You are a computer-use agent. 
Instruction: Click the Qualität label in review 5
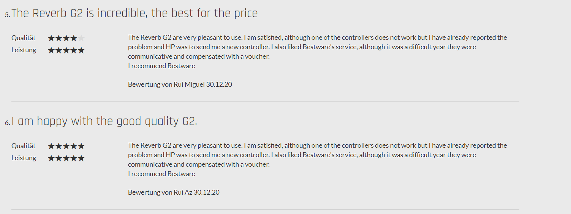coord(24,38)
